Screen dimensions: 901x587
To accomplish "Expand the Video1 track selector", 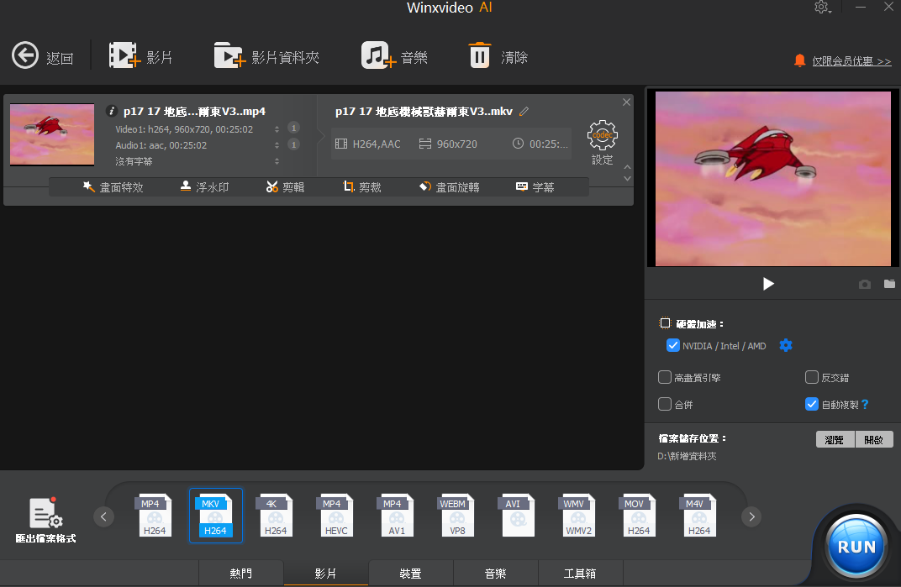I will pyautogui.click(x=277, y=129).
